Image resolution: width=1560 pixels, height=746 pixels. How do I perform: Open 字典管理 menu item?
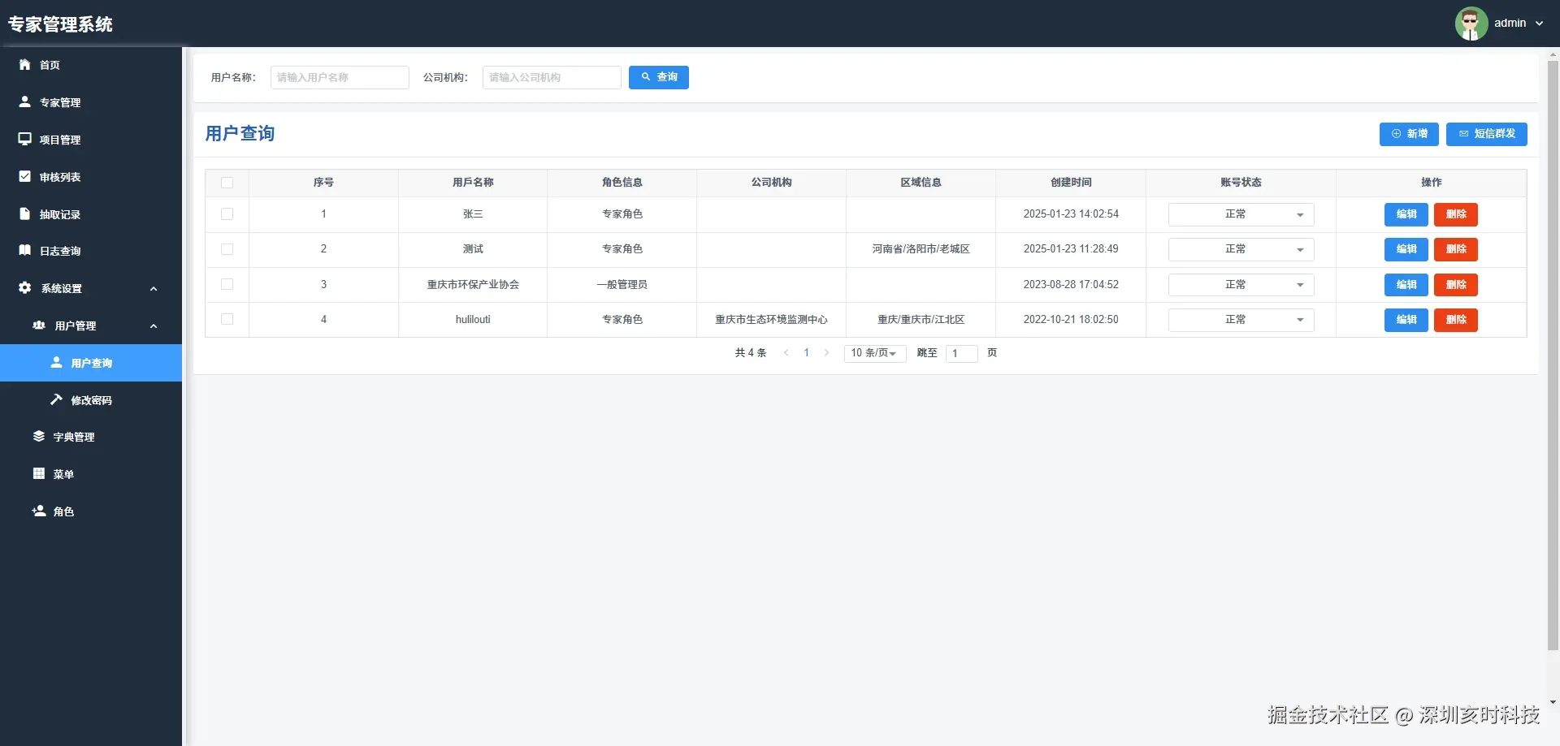(91, 437)
